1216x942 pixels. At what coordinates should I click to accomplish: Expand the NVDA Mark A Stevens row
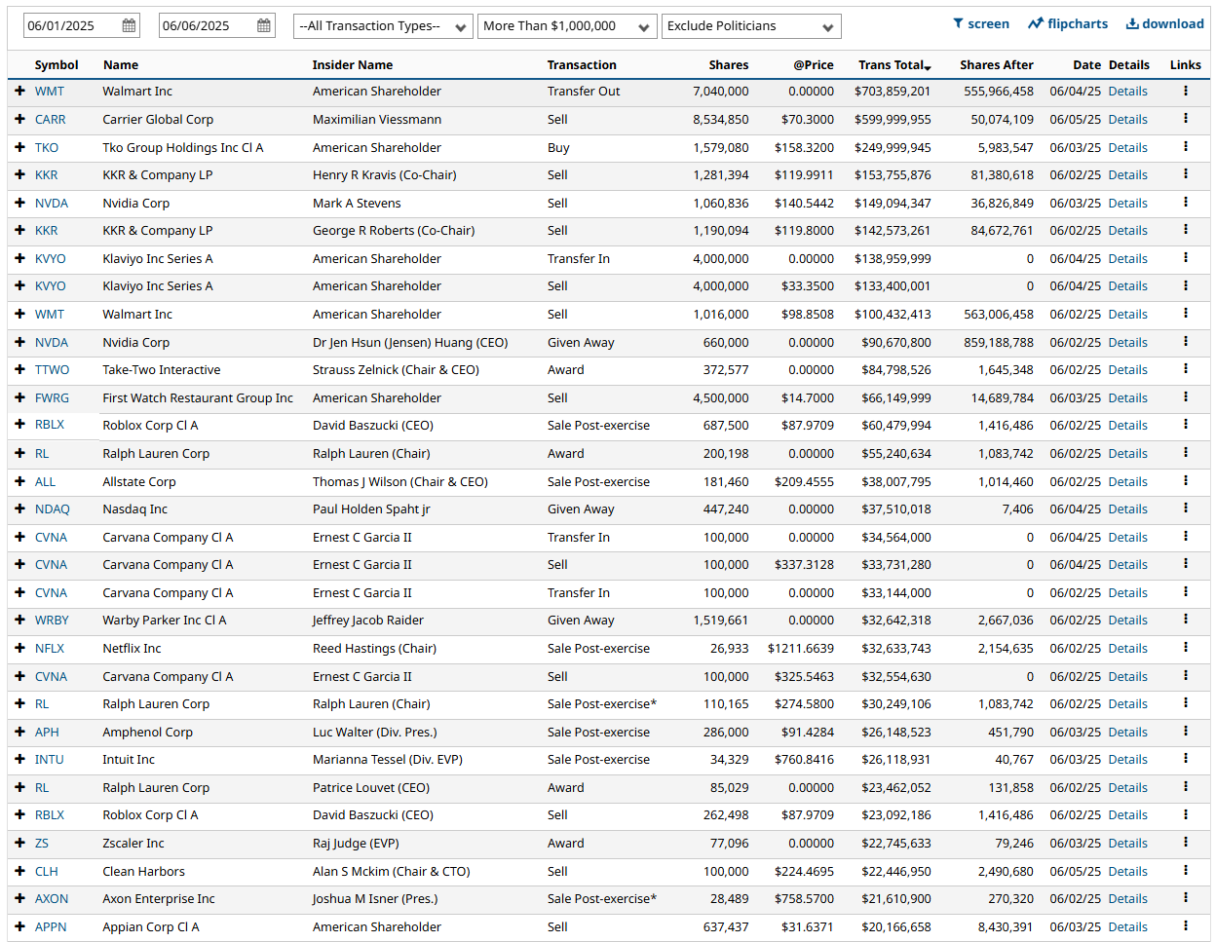19,203
